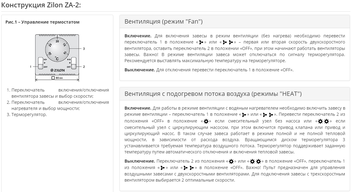
Task: Click list item 2 about heater switch
Action: 60,105
